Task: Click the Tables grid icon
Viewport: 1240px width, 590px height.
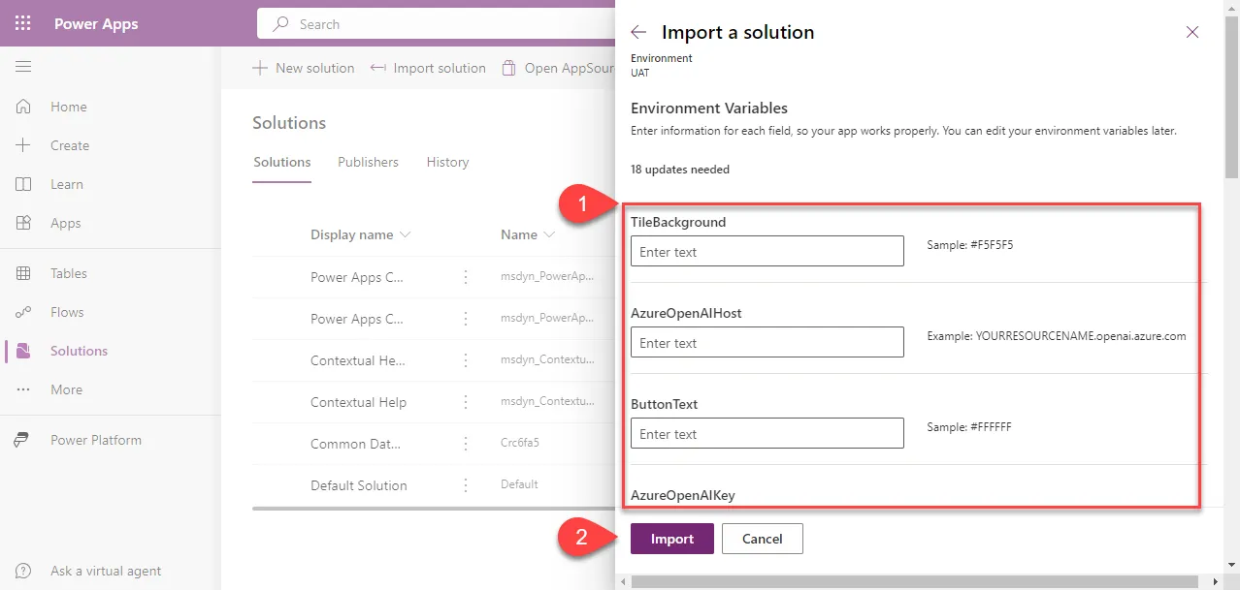Action: tap(23, 273)
